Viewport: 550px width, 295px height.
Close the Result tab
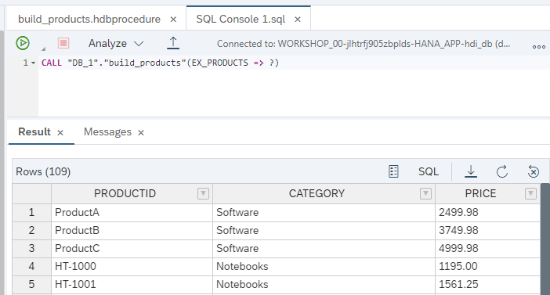click(60, 133)
